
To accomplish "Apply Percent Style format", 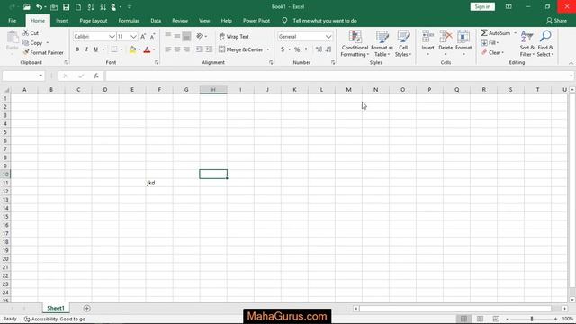I will click(x=297, y=49).
